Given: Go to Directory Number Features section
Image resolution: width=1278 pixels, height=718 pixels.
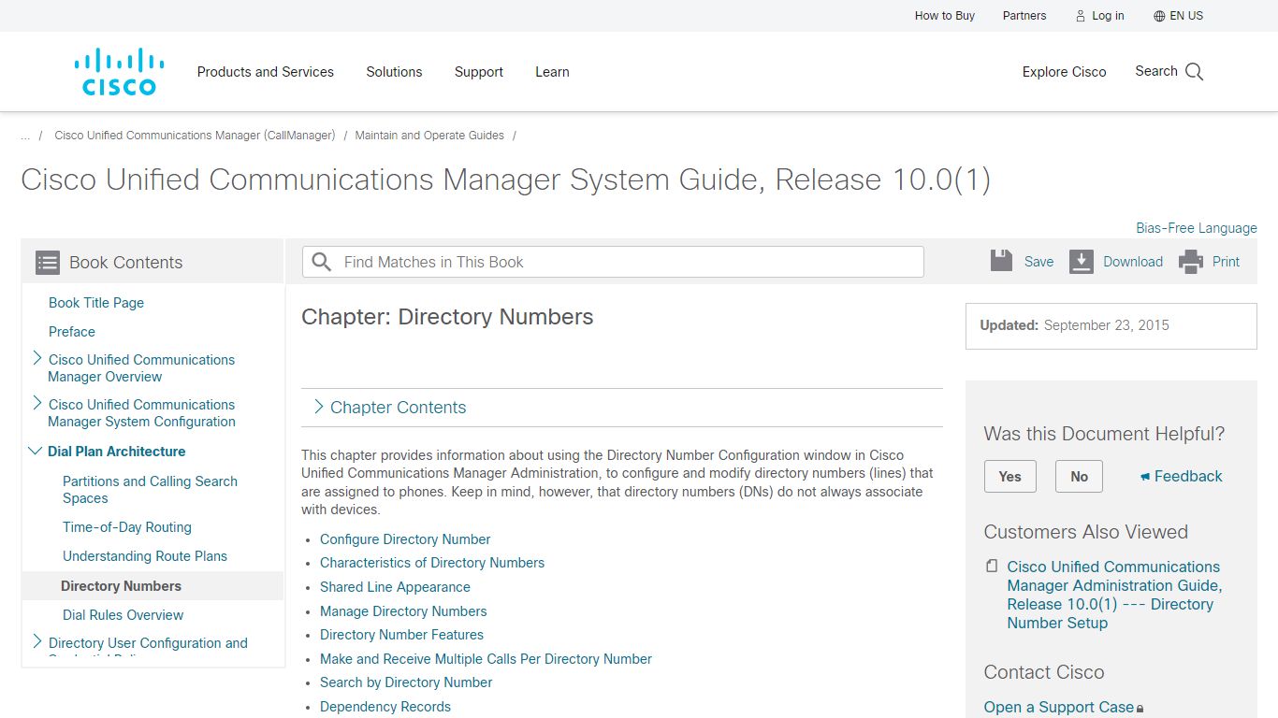Looking at the screenshot, I should point(401,635).
